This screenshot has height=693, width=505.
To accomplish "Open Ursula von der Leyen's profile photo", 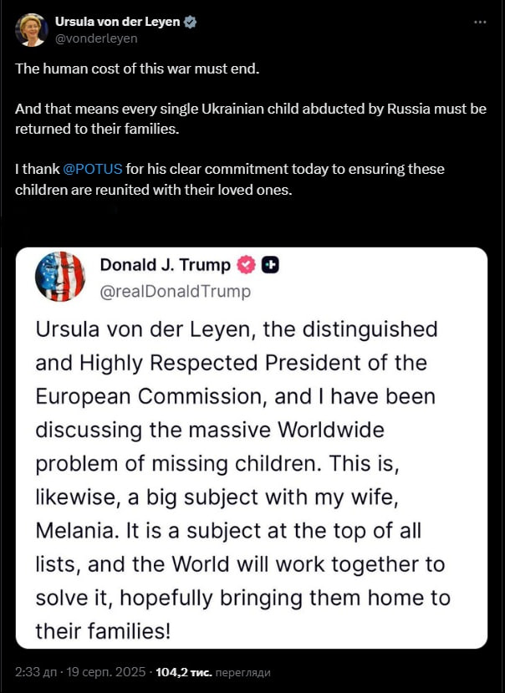I will point(31,30).
